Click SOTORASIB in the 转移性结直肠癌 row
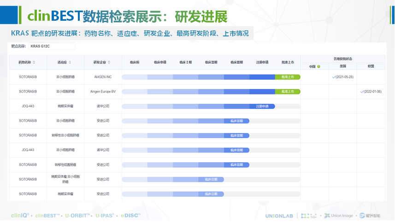The height and width of the screenshot is (223, 395). click(28, 165)
